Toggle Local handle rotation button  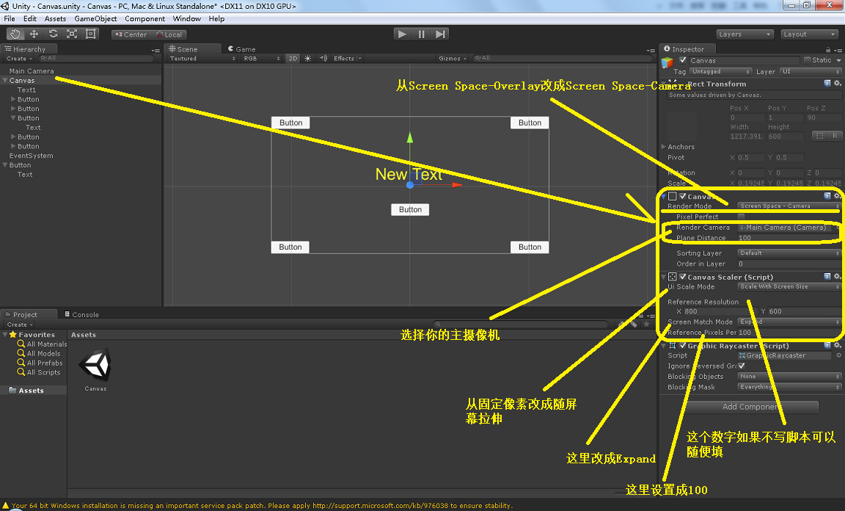click(x=168, y=35)
